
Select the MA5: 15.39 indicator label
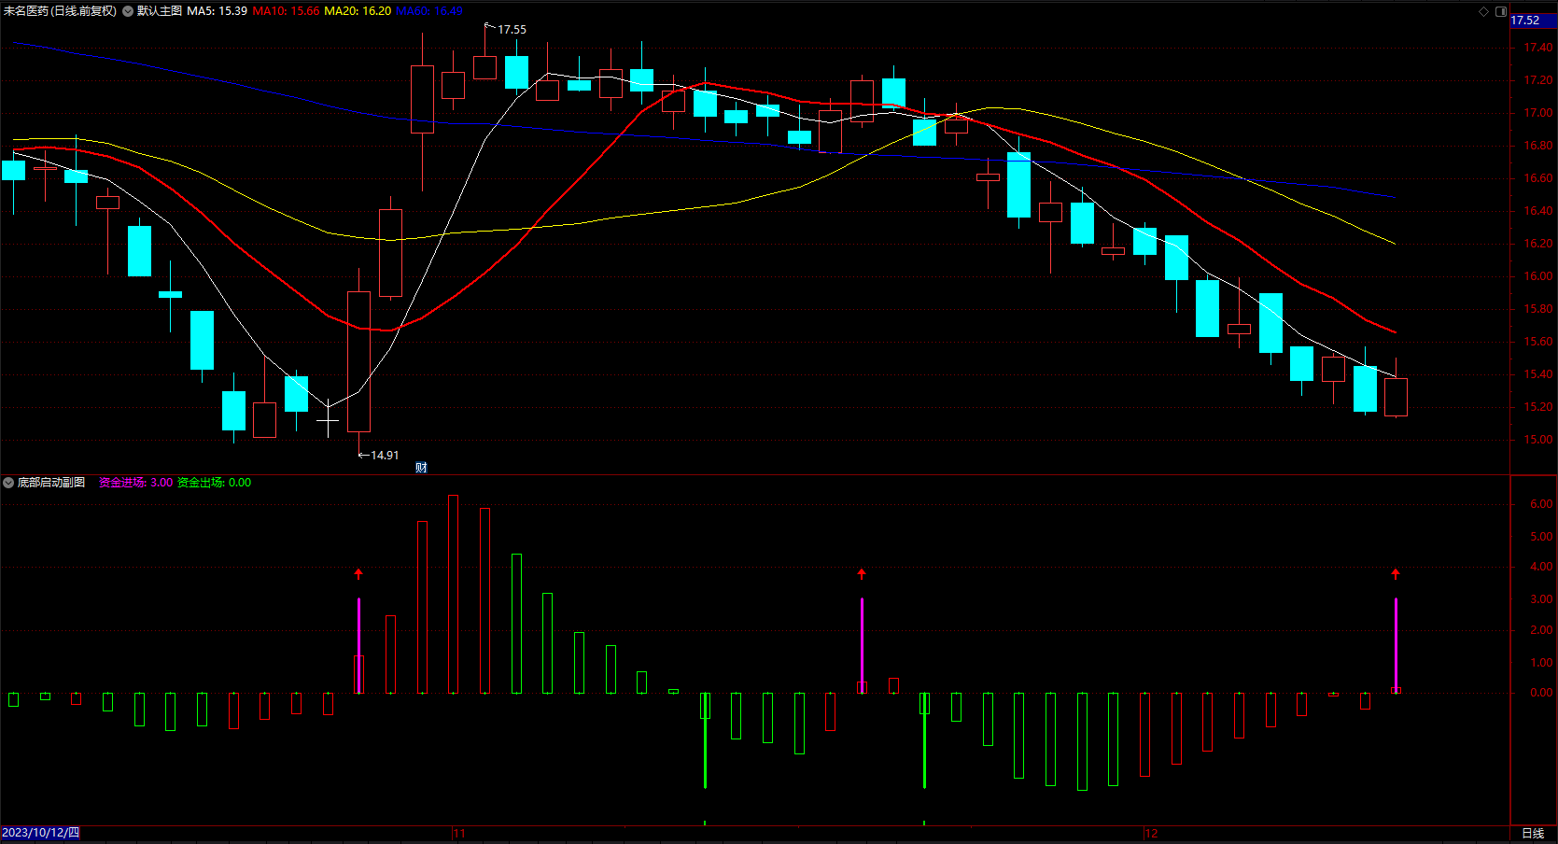pos(218,11)
